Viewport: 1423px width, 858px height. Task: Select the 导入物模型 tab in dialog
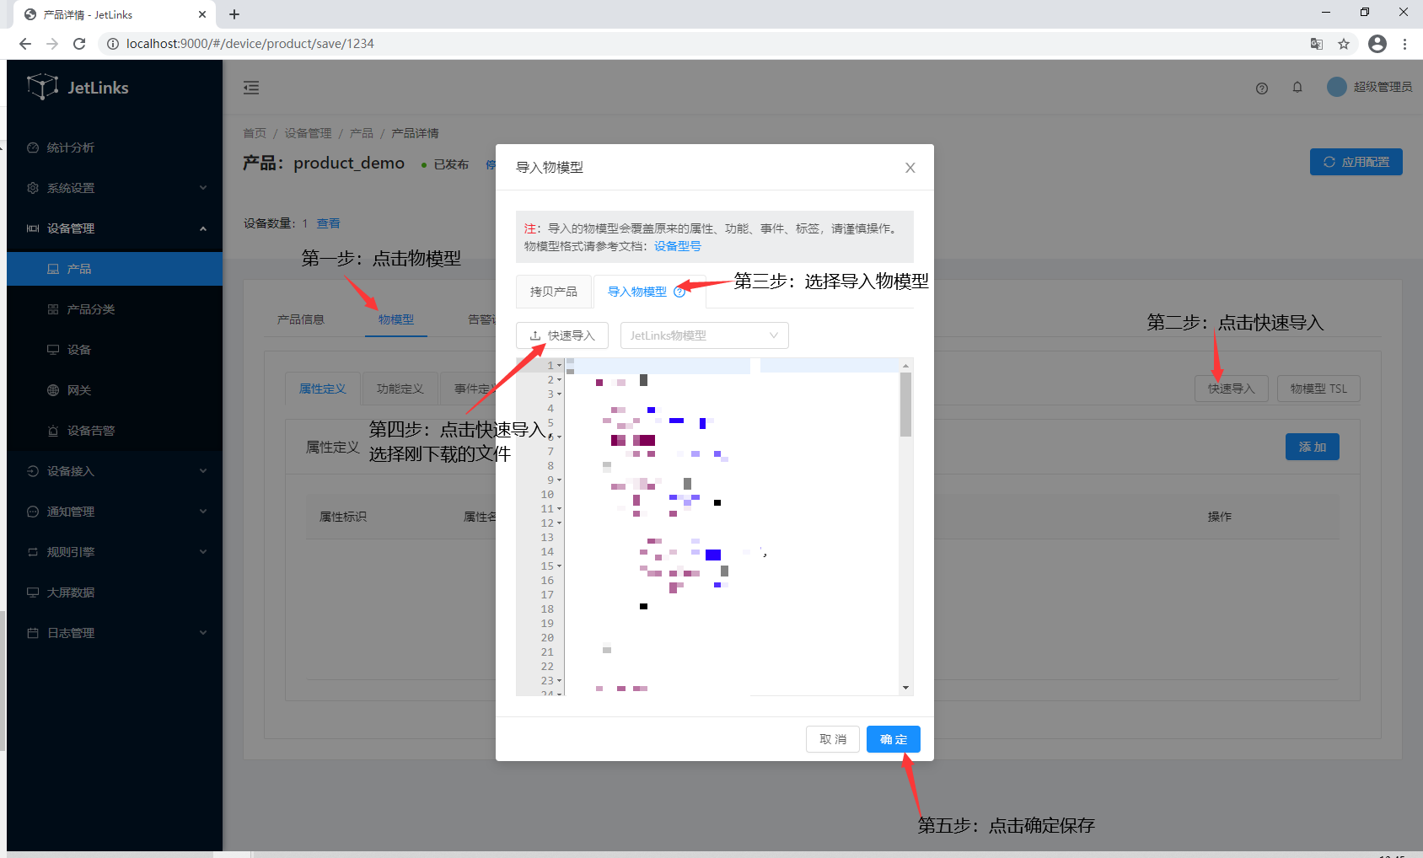[x=637, y=292]
